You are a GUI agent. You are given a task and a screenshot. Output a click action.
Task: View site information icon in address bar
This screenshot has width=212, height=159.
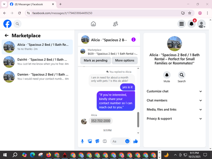28,13
